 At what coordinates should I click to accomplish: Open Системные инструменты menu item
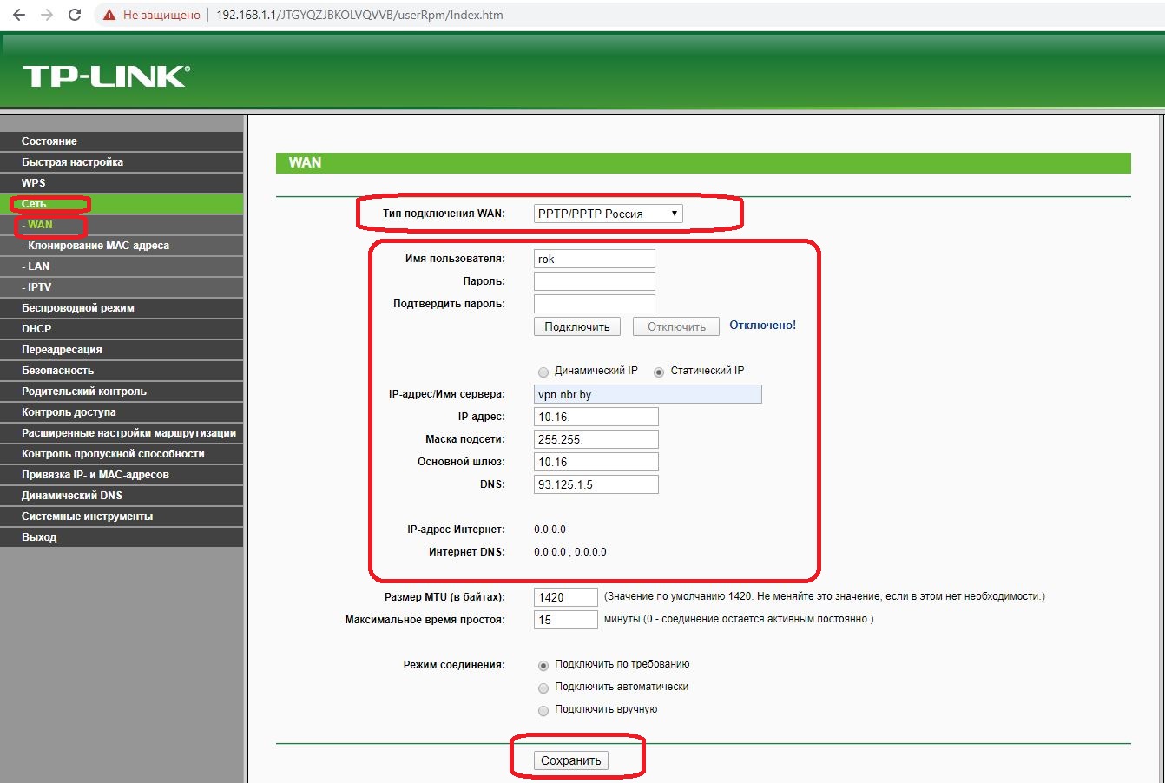(122, 517)
